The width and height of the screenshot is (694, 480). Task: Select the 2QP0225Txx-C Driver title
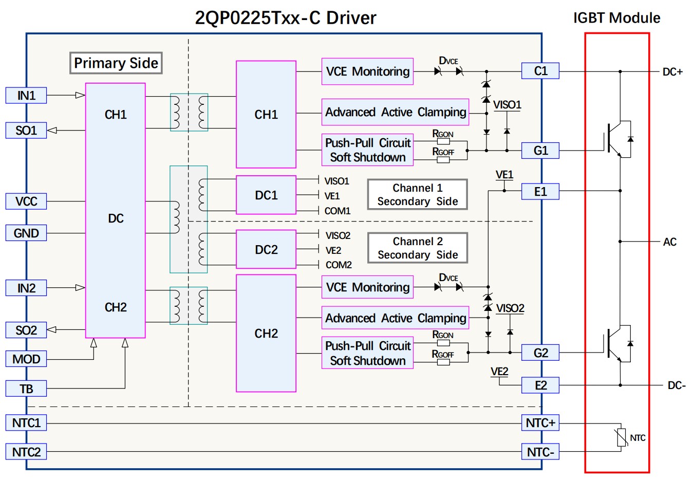(x=286, y=18)
